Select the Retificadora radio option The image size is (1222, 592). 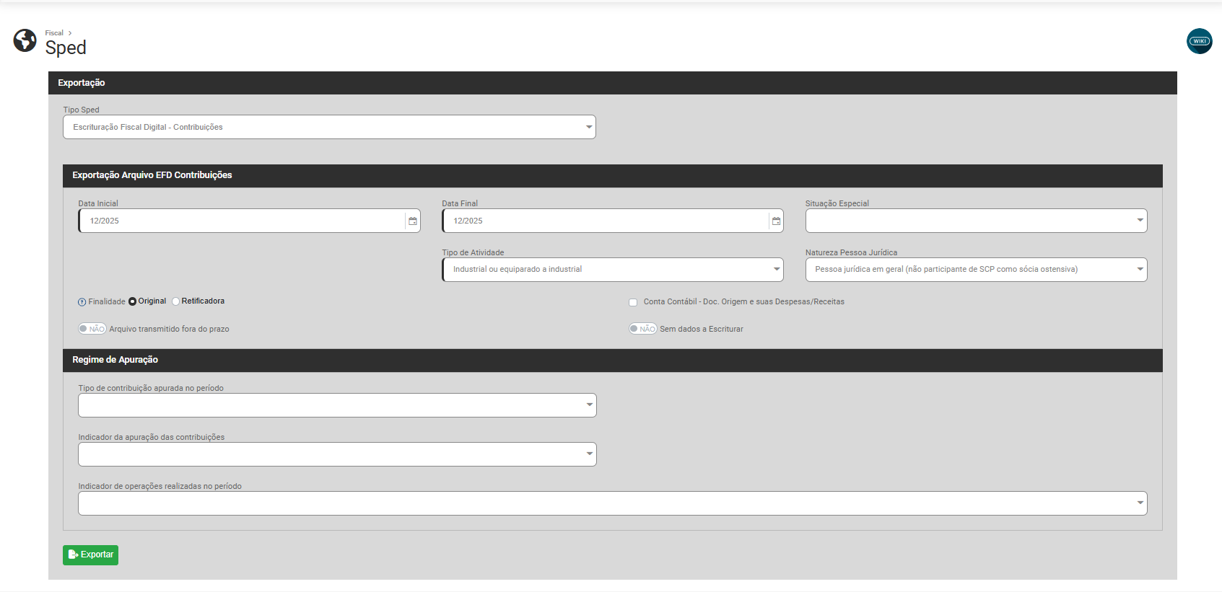coord(176,301)
